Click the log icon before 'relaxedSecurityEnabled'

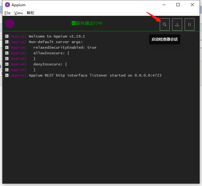tap(7, 47)
